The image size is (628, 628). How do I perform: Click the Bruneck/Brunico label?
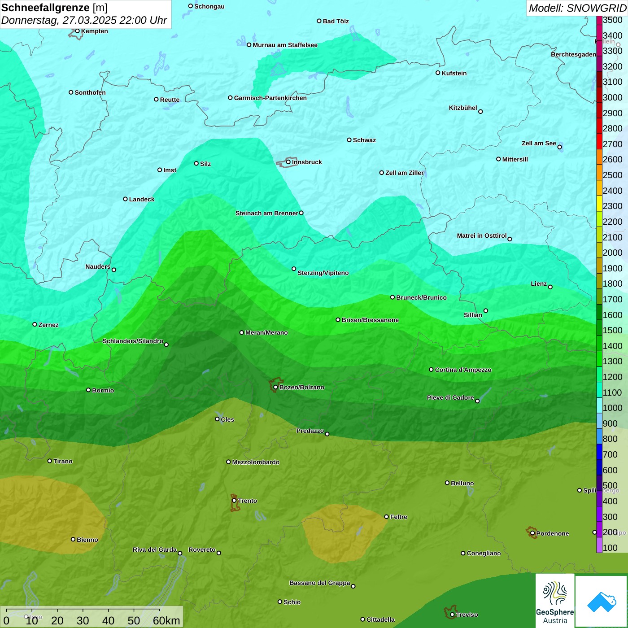[422, 297]
